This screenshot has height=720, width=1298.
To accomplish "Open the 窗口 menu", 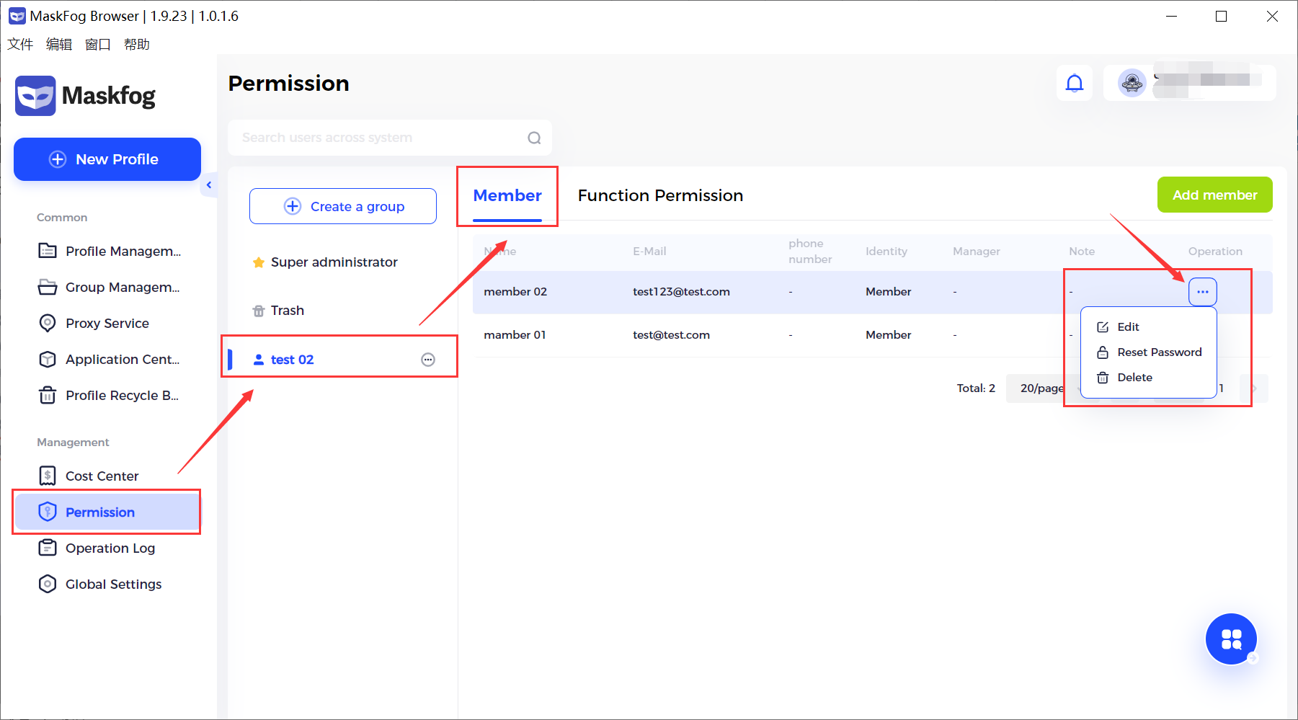I will click(x=98, y=44).
